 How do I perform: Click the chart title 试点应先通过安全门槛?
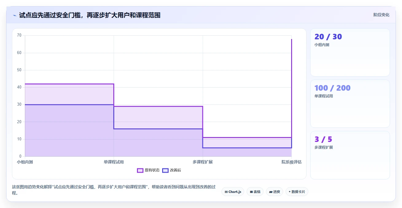coord(90,15)
